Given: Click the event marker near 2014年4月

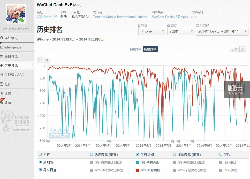Looking at the screenshot, I should (x=109, y=141).
